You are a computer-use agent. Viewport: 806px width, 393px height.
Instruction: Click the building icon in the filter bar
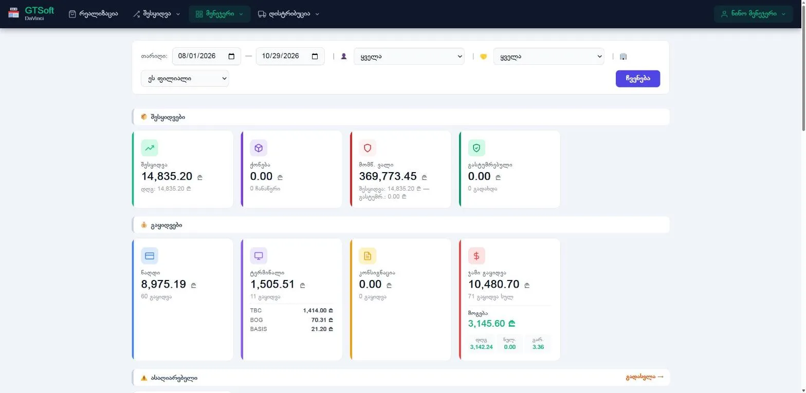(624, 57)
